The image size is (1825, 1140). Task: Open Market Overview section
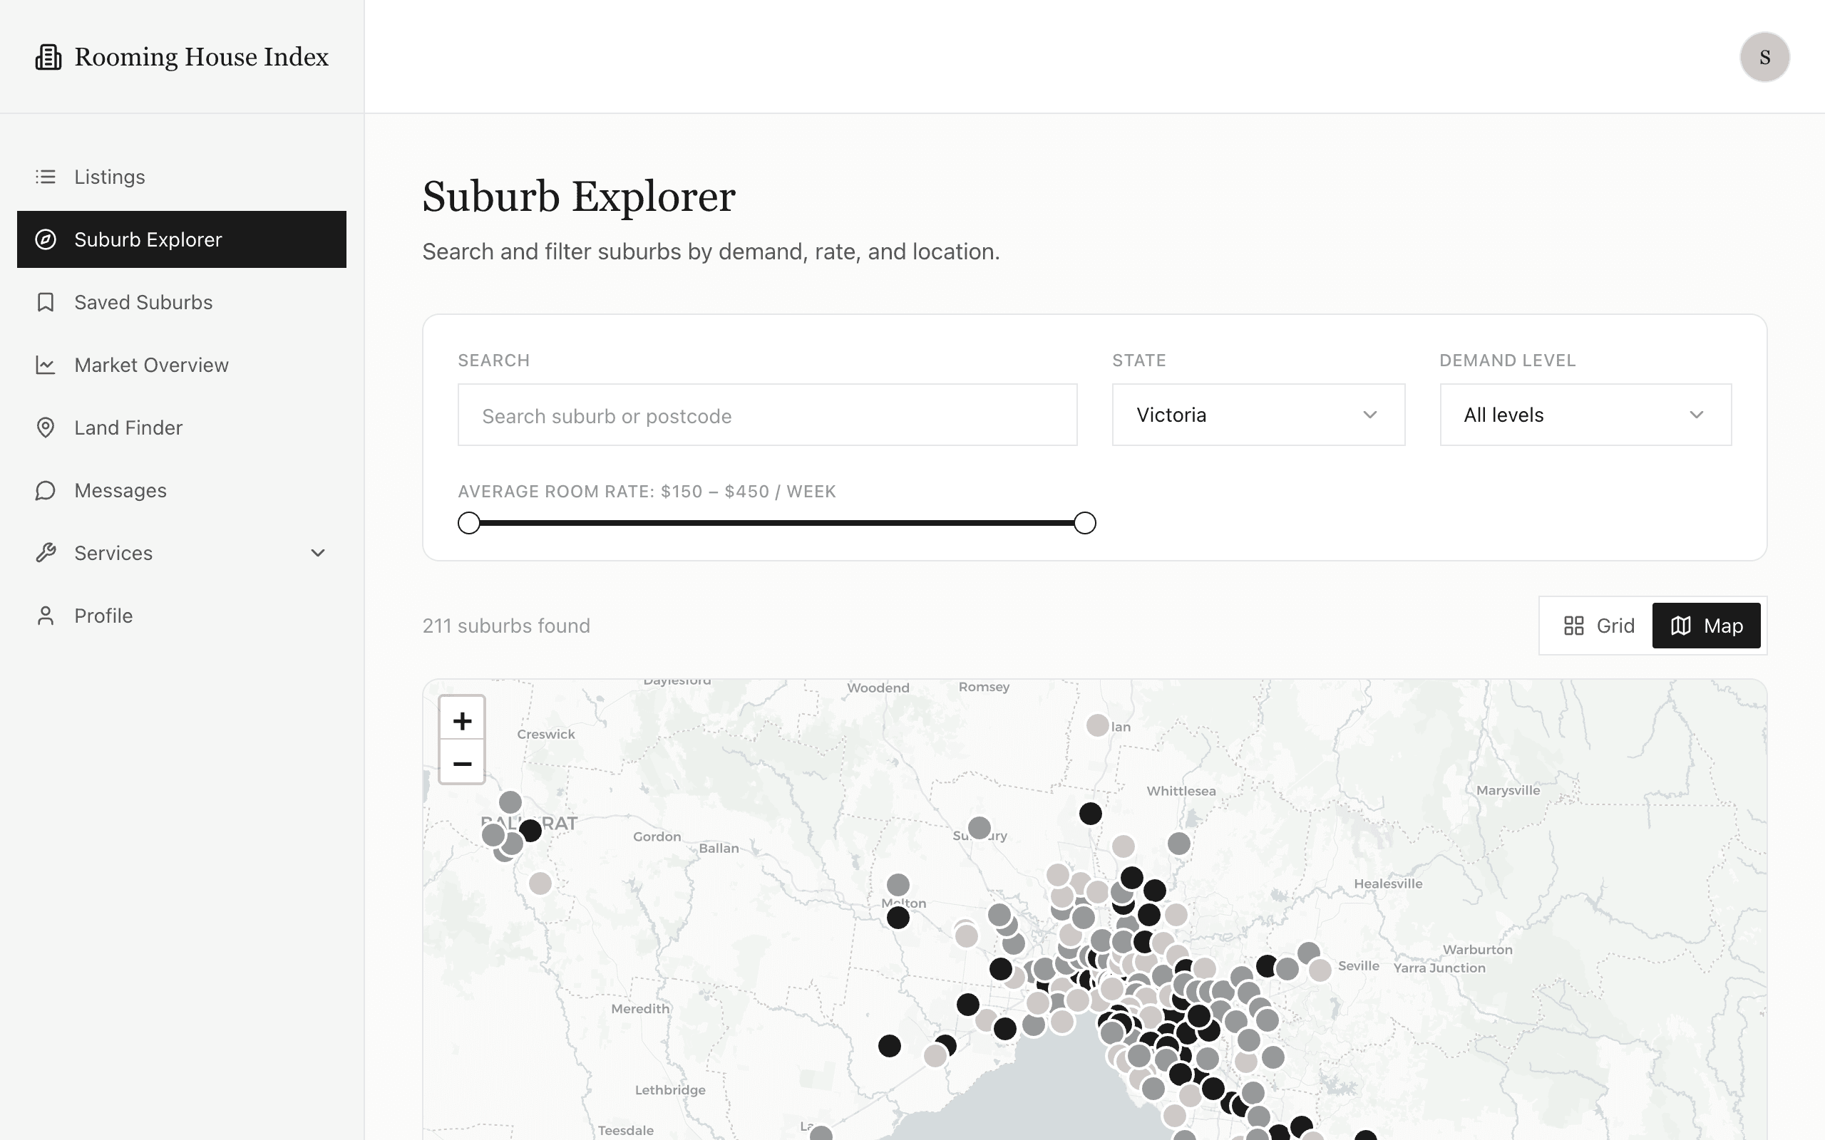coord(182,365)
